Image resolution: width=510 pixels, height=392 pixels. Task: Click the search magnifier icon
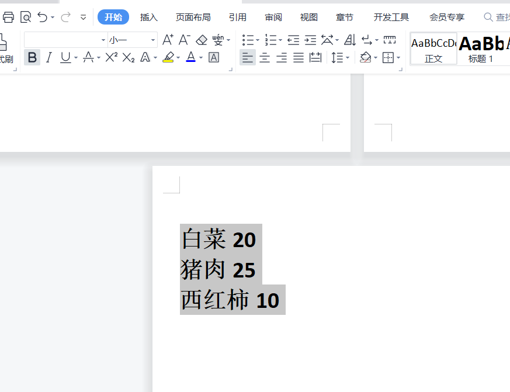[x=488, y=17]
